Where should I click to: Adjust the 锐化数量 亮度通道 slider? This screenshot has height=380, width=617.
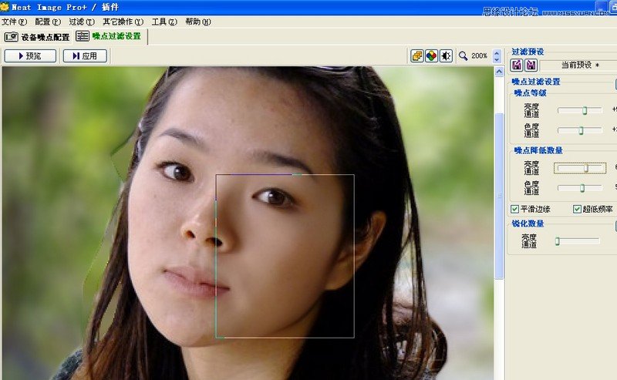click(557, 240)
